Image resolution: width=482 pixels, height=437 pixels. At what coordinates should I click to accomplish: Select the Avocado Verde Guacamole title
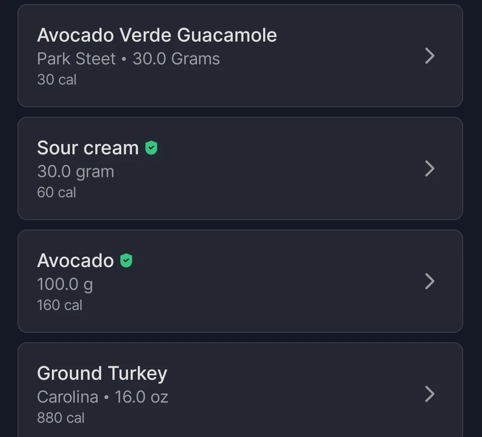[157, 35]
